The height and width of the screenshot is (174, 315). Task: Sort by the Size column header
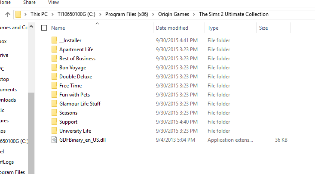coord(263,28)
